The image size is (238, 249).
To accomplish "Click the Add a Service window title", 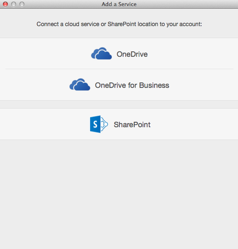I will [x=119, y=4].
